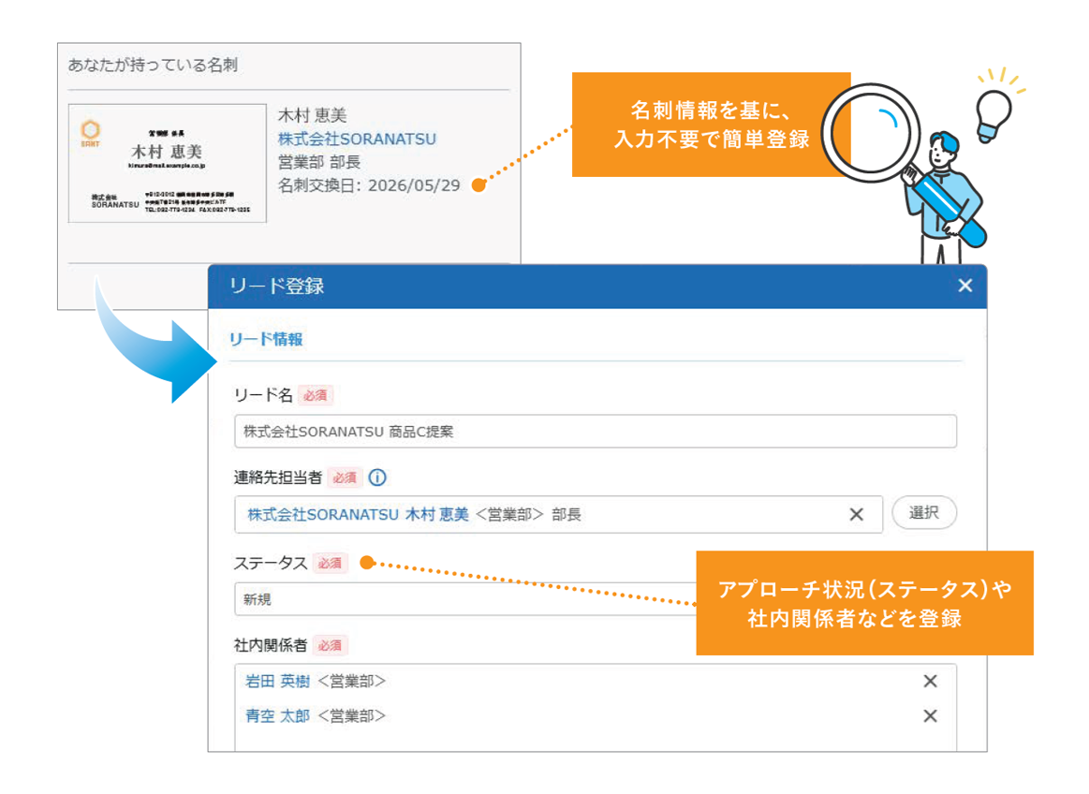The image size is (1089, 794).
Task: Click the 選択 button
Action: 924,513
